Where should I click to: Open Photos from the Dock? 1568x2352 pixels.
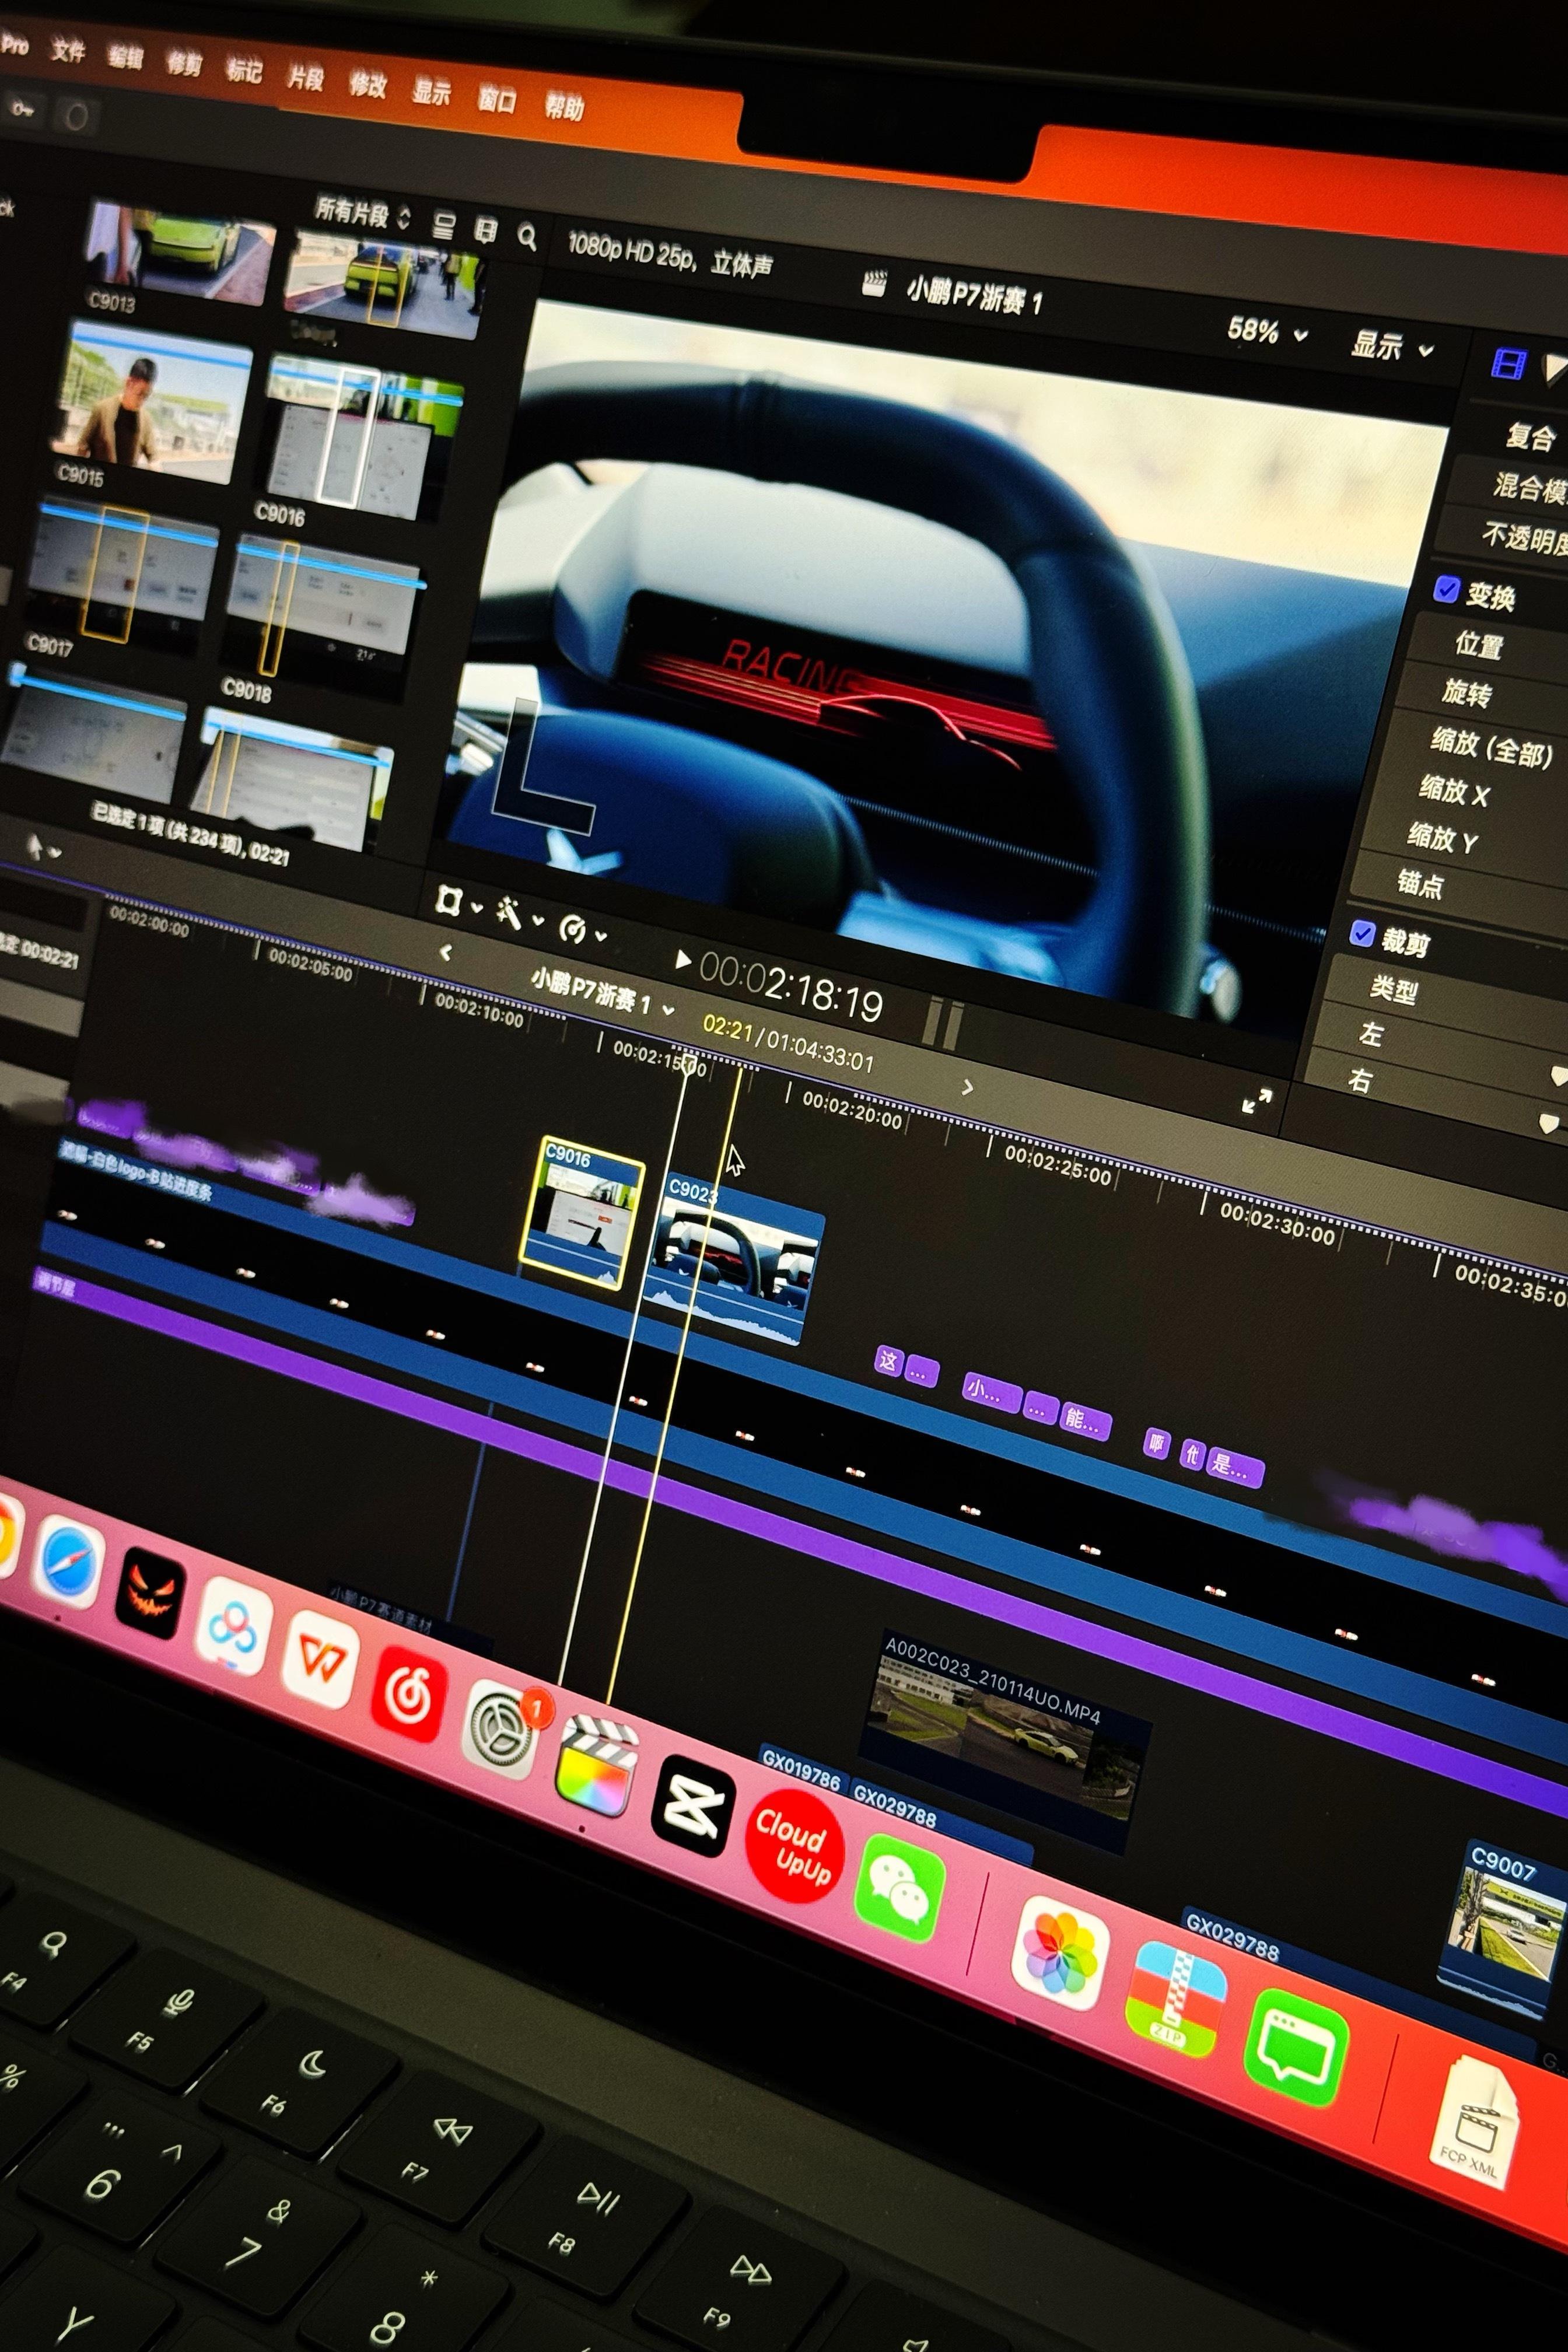[1060, 1952]
